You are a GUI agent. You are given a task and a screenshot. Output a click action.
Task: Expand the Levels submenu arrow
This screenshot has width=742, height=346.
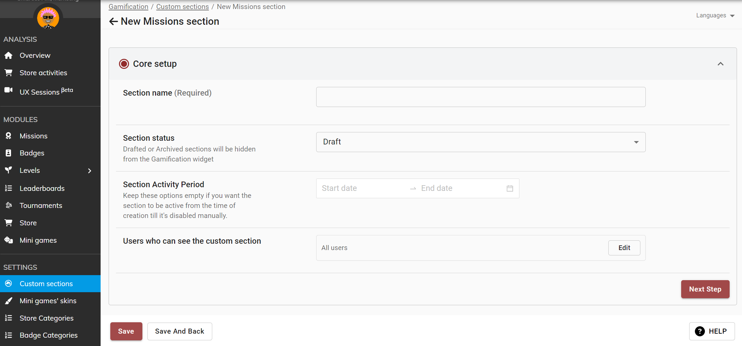(90, 171)
